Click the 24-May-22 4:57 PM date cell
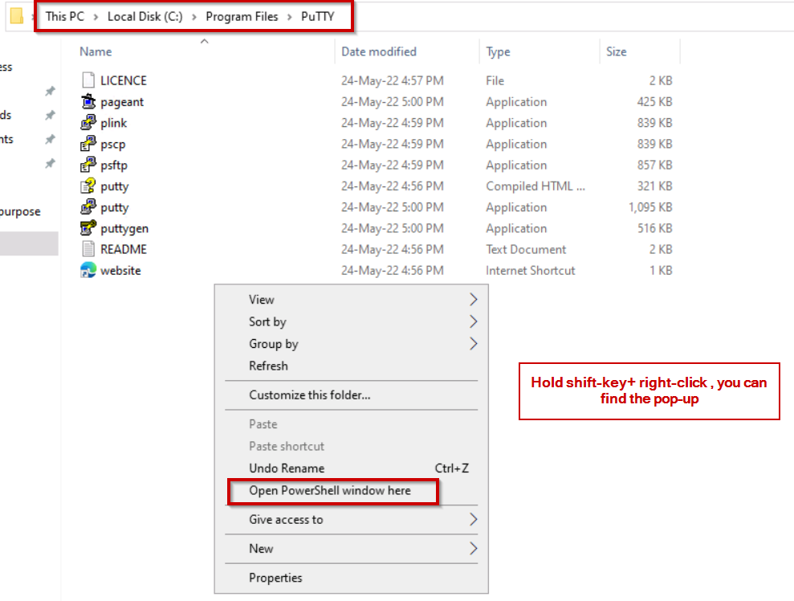Image resolution: width=794 pixels, height=601 pixels. point(393,80)
